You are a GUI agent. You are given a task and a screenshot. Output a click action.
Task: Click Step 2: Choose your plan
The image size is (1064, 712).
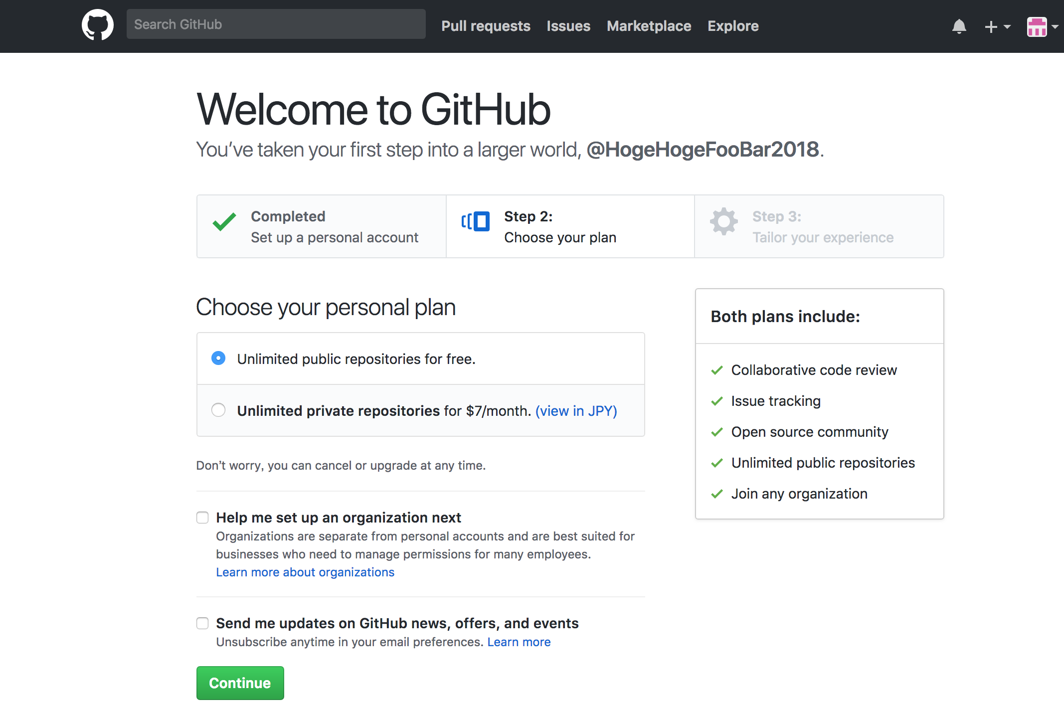(570, 226)
